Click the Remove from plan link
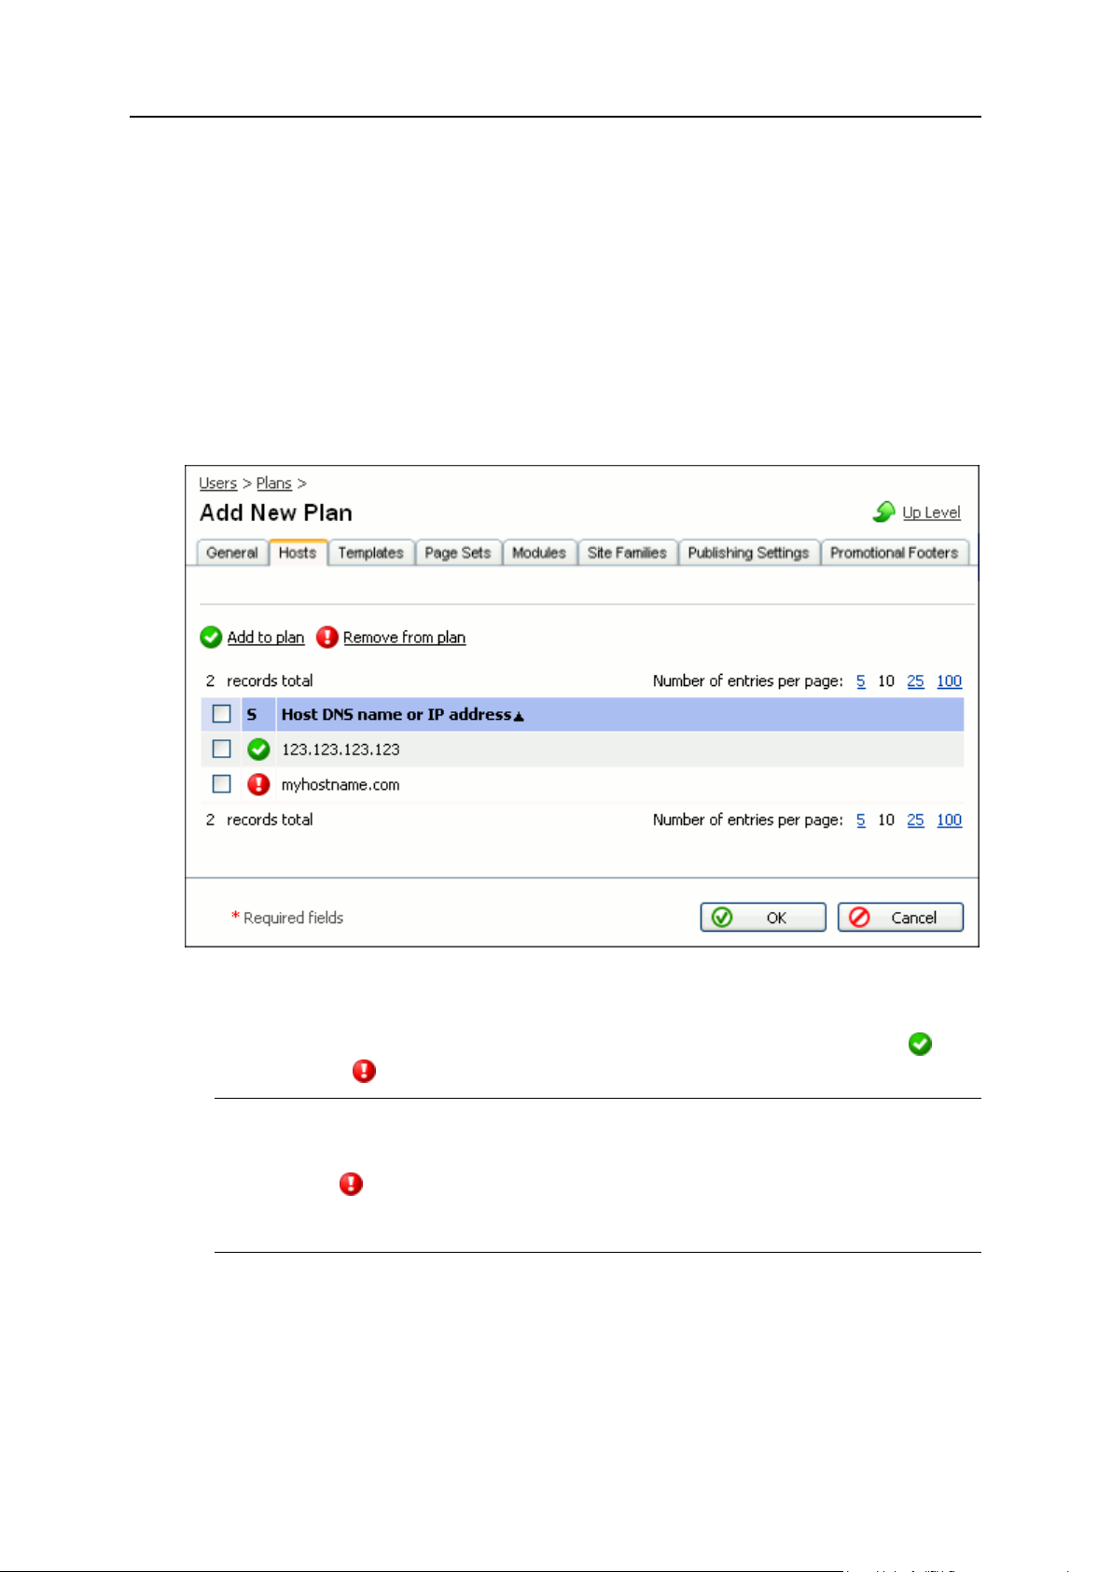Screen dimensions: 1112x1572 [x=404, y=638]
